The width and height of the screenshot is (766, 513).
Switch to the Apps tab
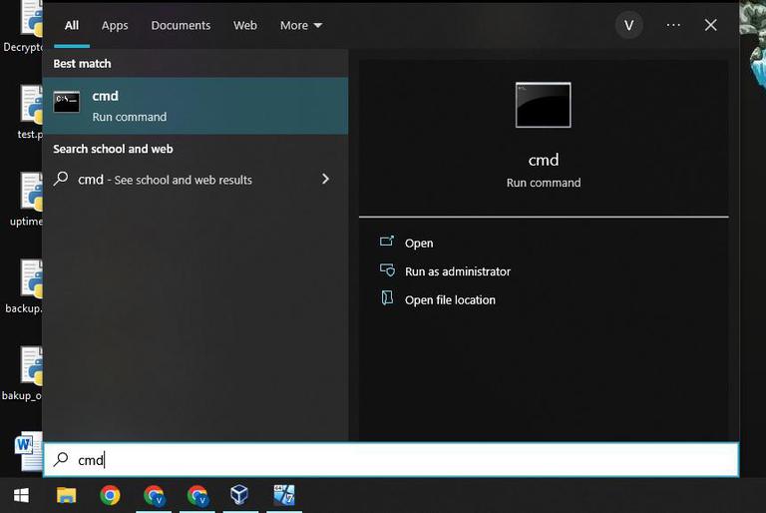tap(115, 25)
